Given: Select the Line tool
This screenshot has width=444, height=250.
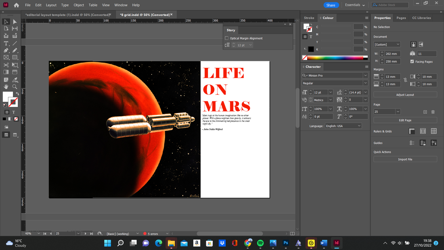Looking at the screenshot, I should (x=15, y=43).
